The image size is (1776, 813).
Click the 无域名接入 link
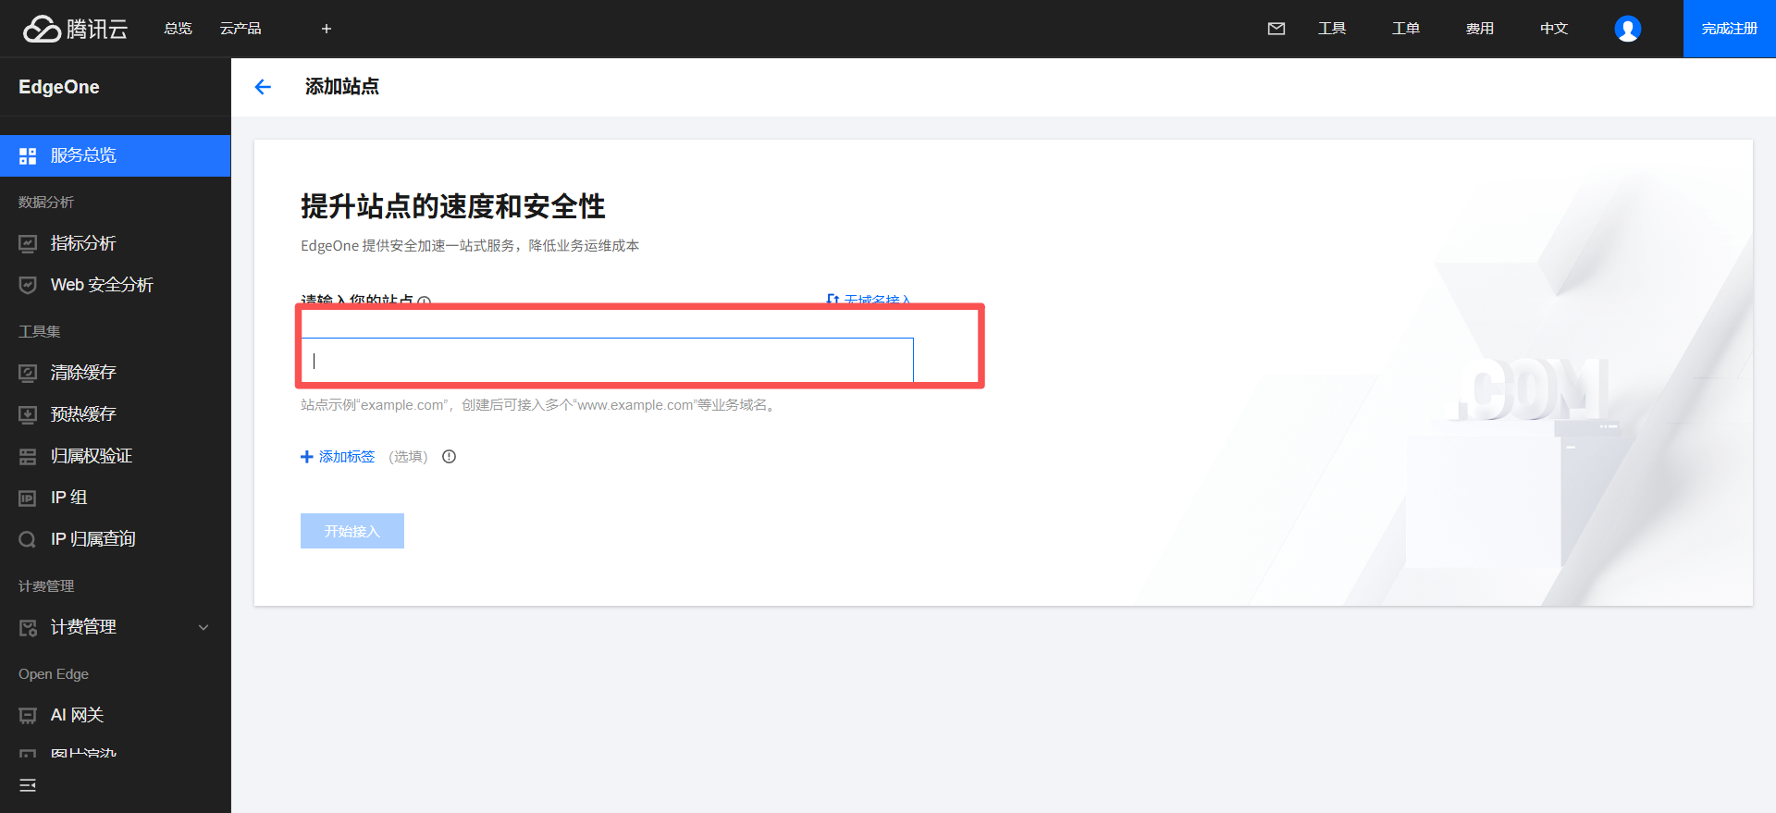[x=869, y=301]
